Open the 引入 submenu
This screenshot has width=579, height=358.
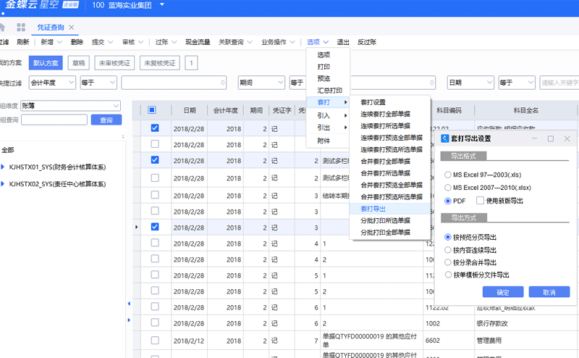coord(329,115)
